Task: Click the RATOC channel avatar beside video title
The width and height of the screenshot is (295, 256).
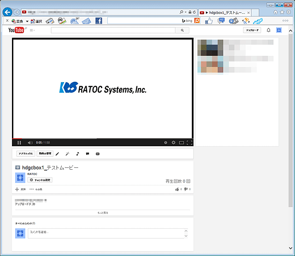Action: point(20,178)
